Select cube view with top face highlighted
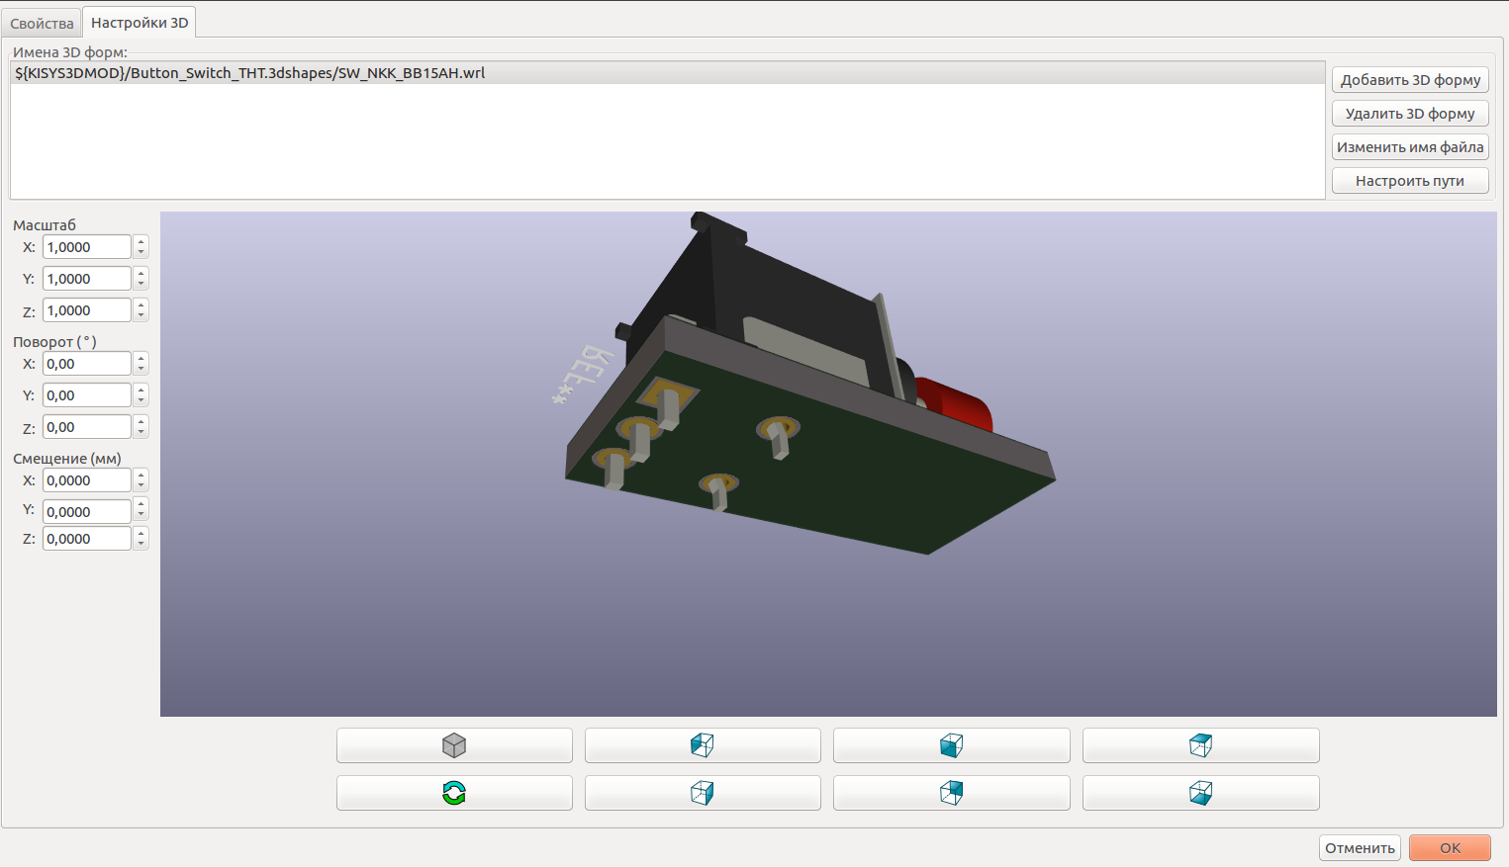This screenshot has width=1509, height=867. click(x=1200, y=745)
